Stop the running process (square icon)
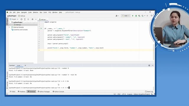The height and width of the screenshot is (106, 189). pos(147,16)
